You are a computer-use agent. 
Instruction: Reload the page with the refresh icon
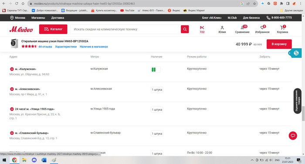coord(17,3)
